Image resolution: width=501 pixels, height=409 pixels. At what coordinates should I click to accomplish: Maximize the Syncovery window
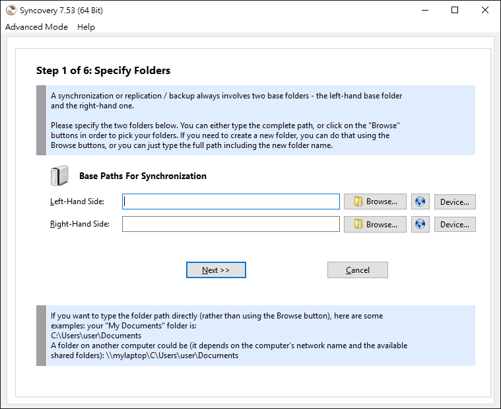coord(455,10)
